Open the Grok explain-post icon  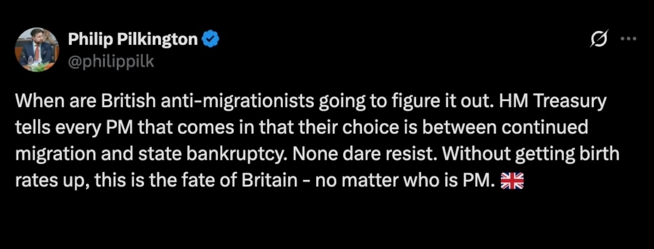pos(600,39)
